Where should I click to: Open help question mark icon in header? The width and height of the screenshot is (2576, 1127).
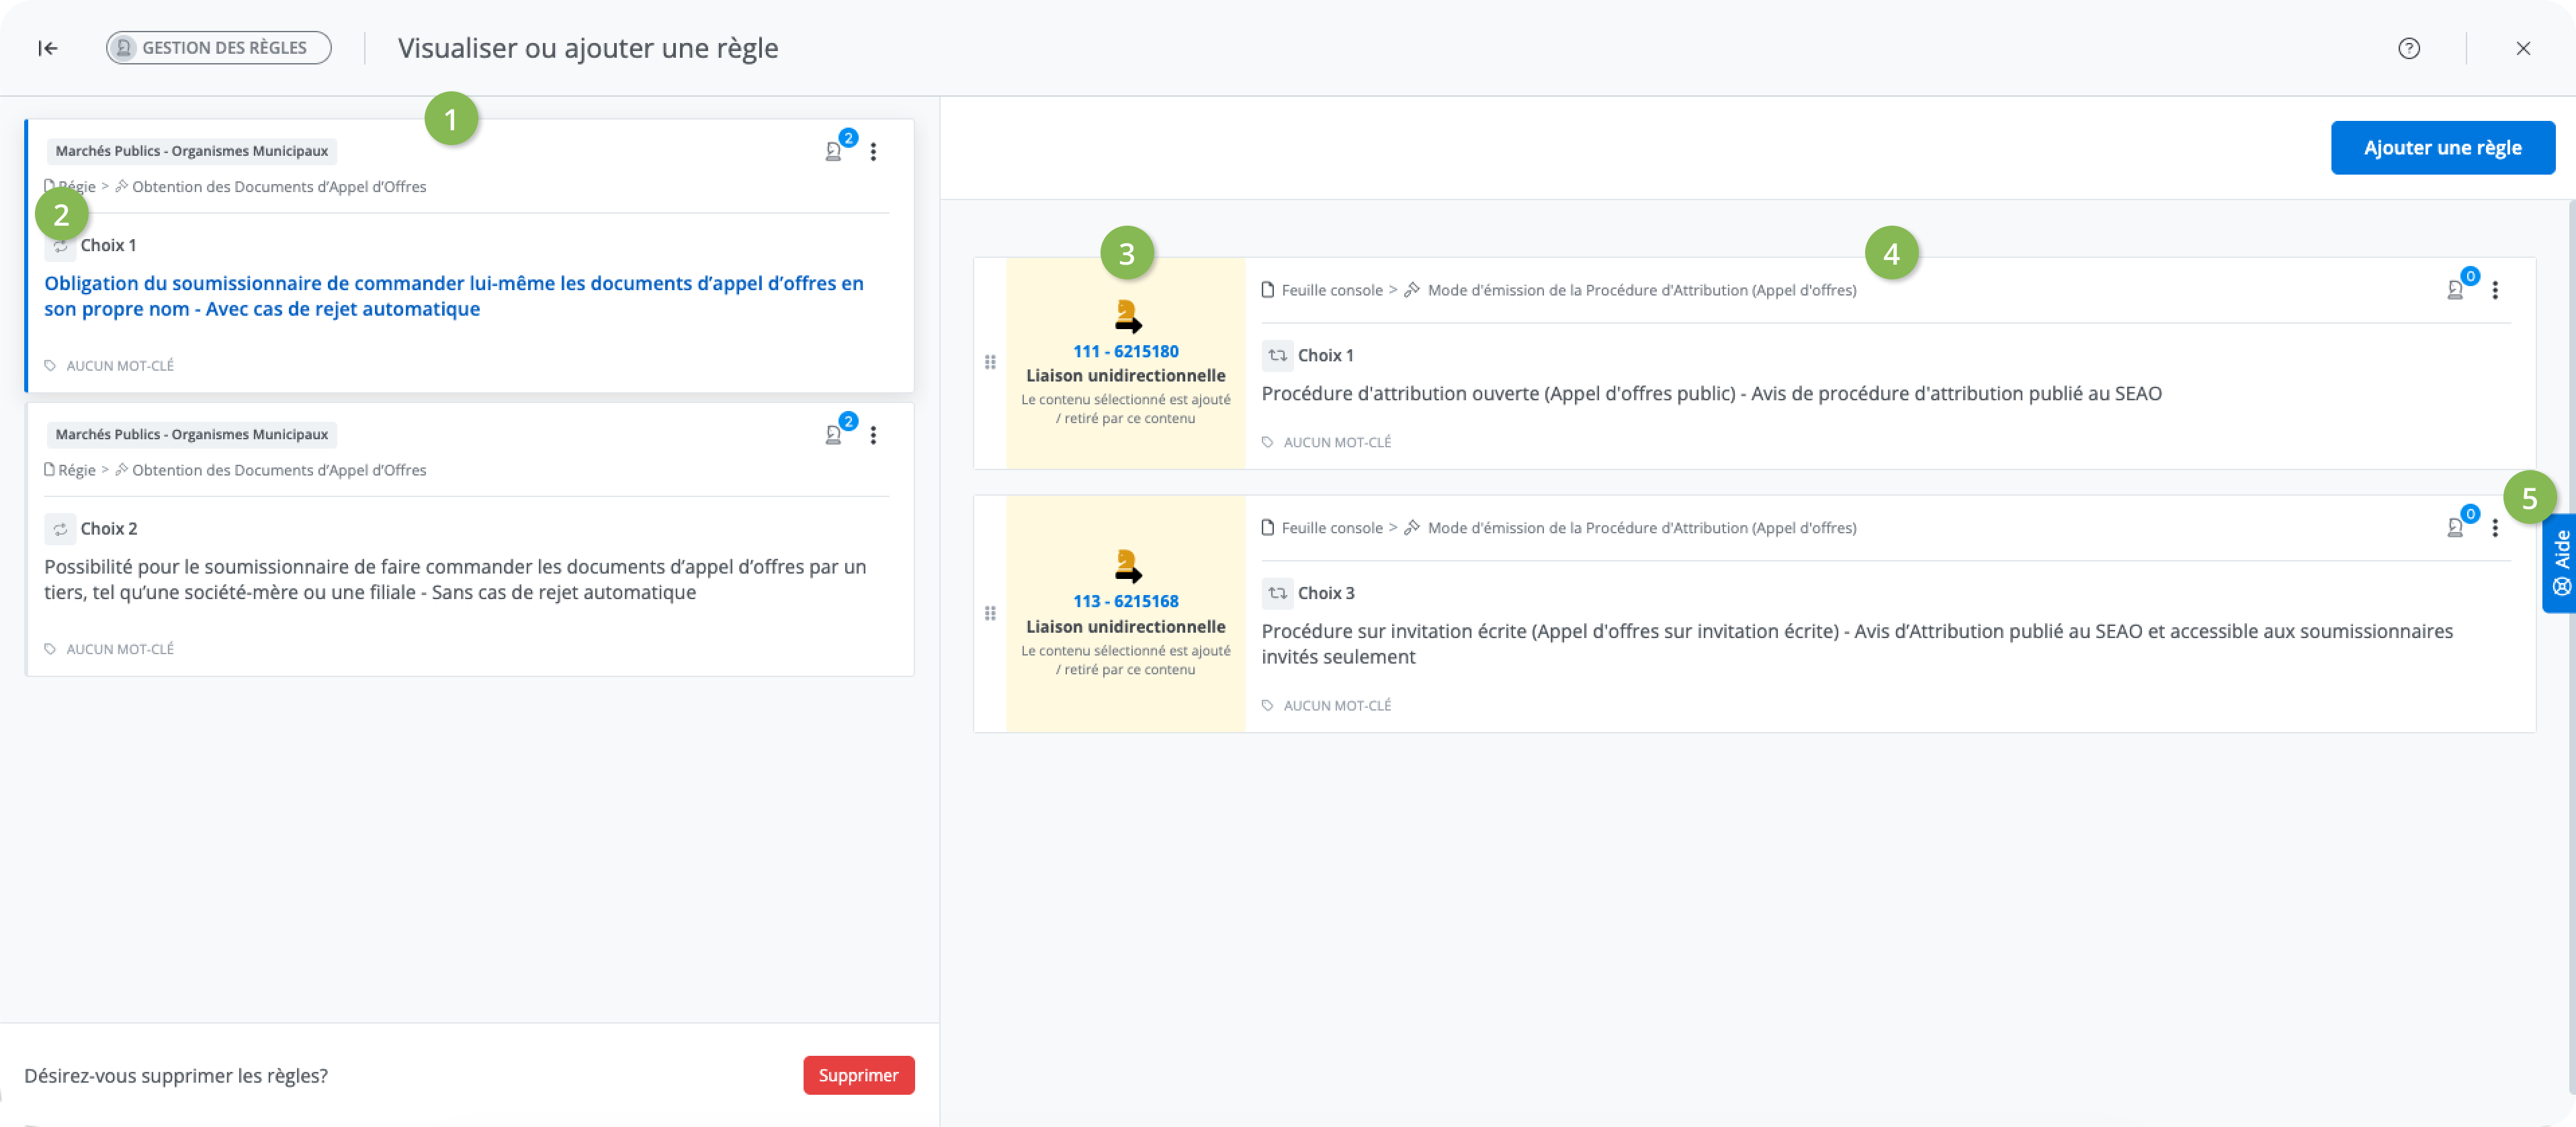click(2409, 48)
